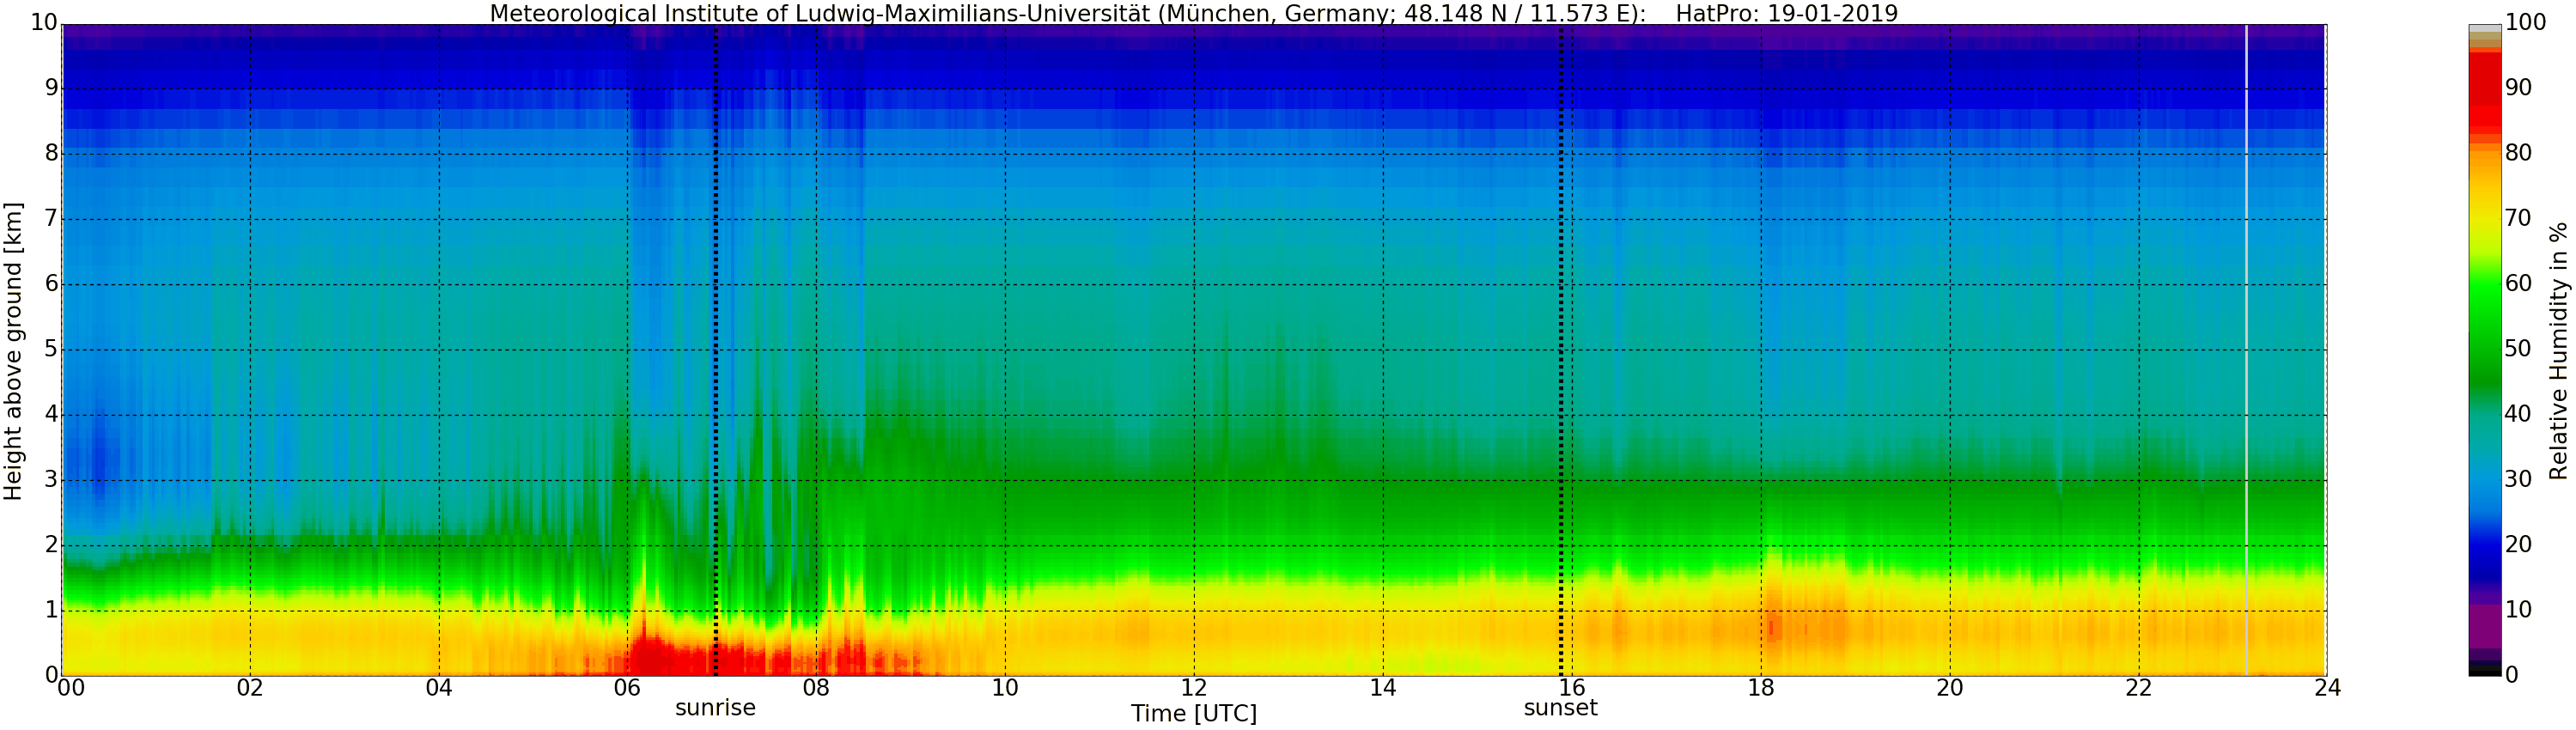Click the '7' km tick on the height axis
Image resolution: width=2576 pixels, height=730 pixels.
[x=52, y=219]
